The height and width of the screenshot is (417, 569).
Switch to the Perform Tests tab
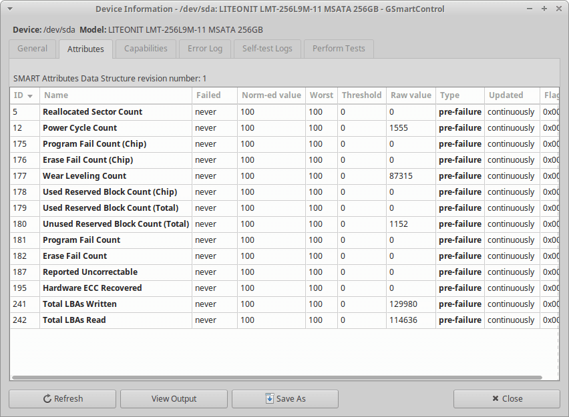tap(338, 49)
